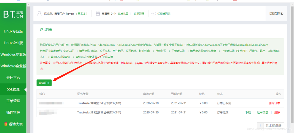Screen dimensions: 294x133
Task: Click ￥0.00 price in cancelled order row
Action: tap(203, 103)
